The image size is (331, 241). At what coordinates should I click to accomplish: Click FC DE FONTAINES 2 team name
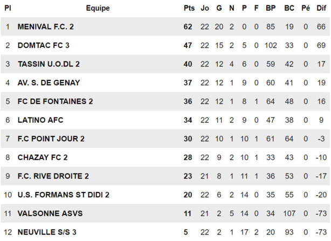click(x=56, y=101)
